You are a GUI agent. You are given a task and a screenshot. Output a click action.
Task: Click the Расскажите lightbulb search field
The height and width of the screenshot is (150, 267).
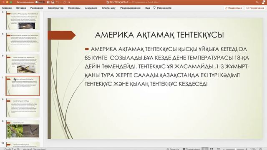(x=162, y=8)
